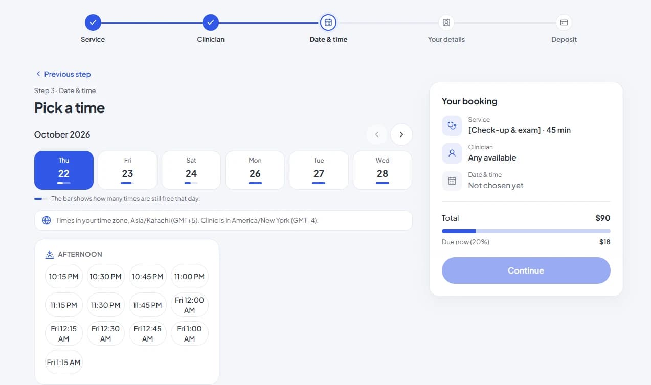Select Friday 23 date card
The height and width of the screenshot is (385, 651).
pos(127,170)
